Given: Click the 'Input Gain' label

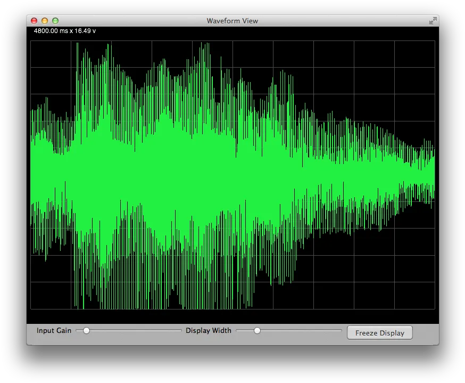Looking at the screenshot, I should click(54, 330).
